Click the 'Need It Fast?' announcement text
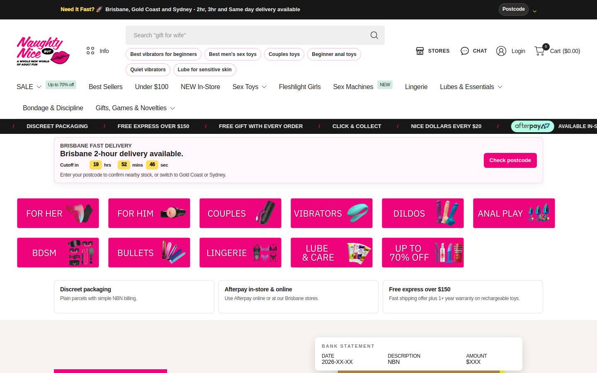 pos(78,9)
